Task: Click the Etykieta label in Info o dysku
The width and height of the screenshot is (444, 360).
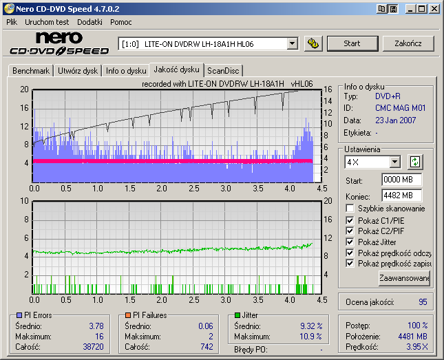Action: 357,133
